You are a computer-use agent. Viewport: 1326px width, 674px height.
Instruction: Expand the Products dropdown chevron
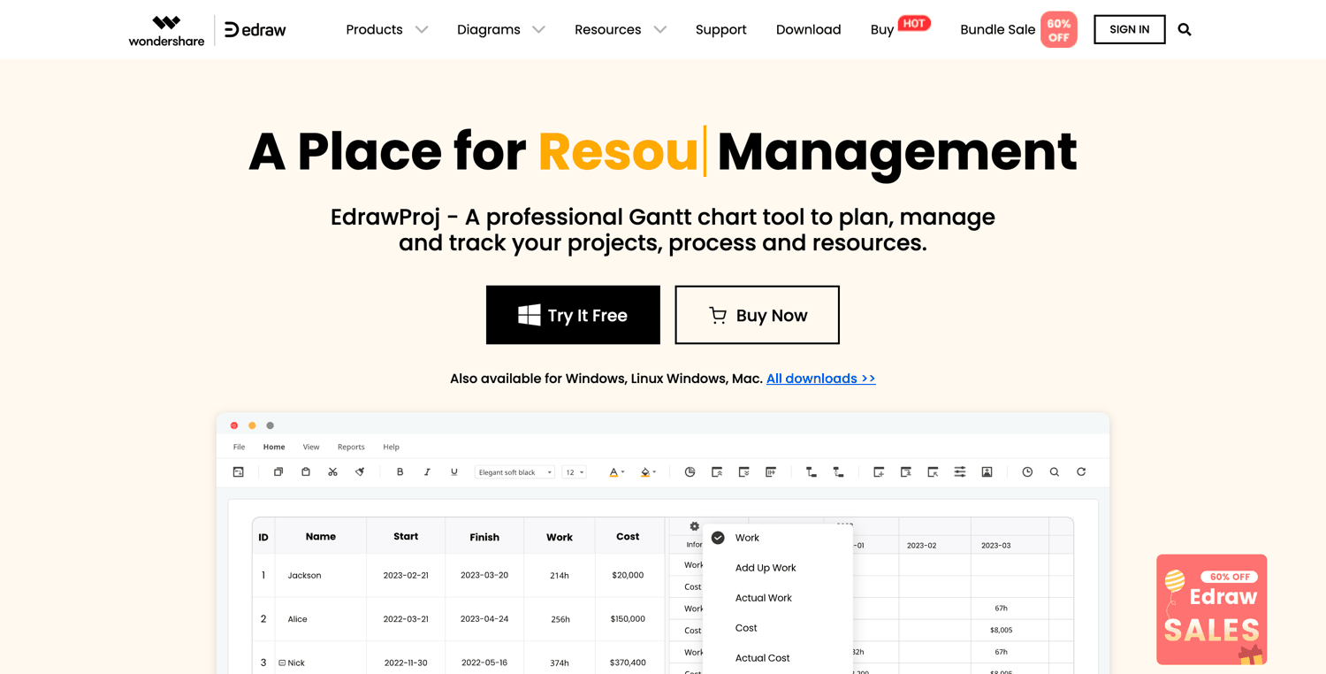422,30
